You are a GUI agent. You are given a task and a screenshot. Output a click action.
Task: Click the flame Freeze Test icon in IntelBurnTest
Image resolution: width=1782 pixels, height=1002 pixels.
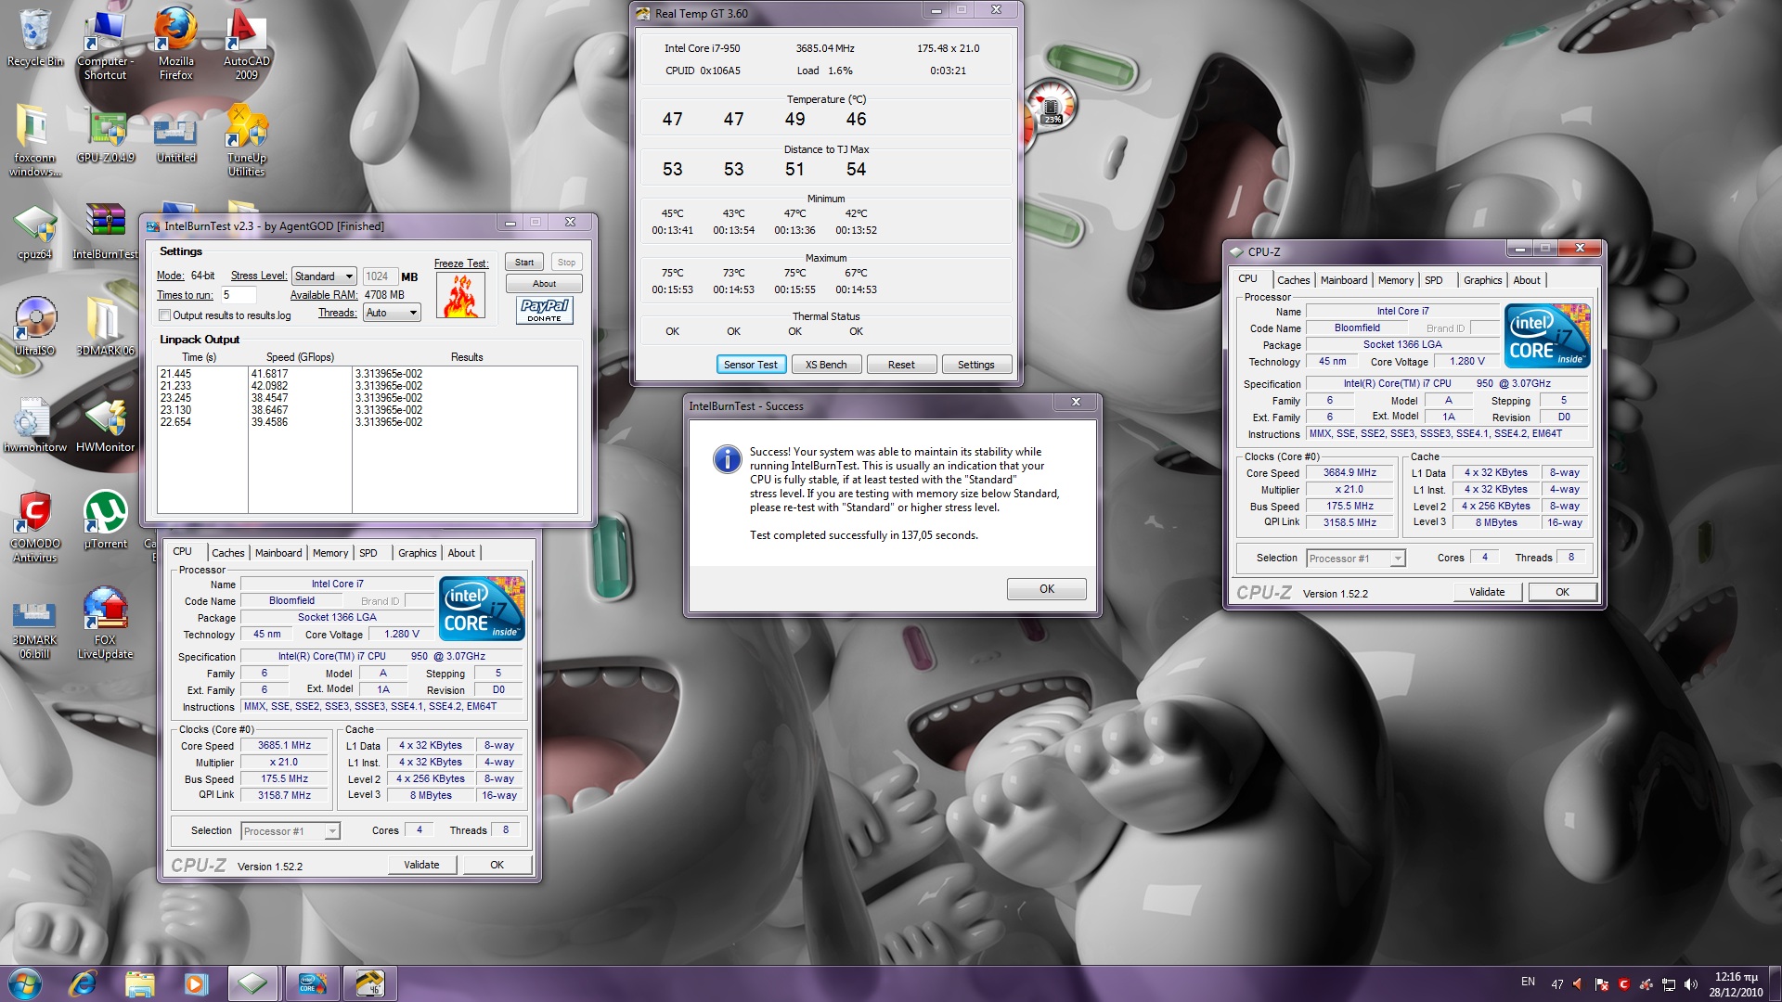point(461,296)
